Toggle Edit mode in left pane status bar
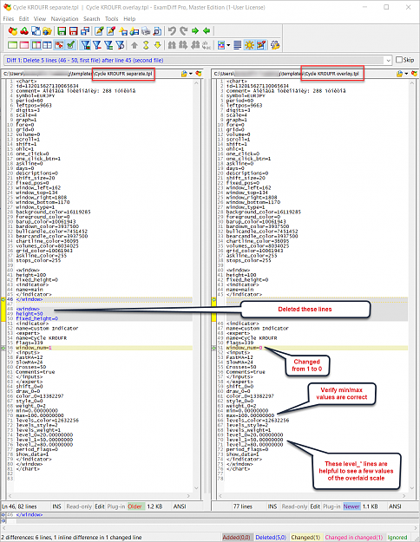 [100, 506]
